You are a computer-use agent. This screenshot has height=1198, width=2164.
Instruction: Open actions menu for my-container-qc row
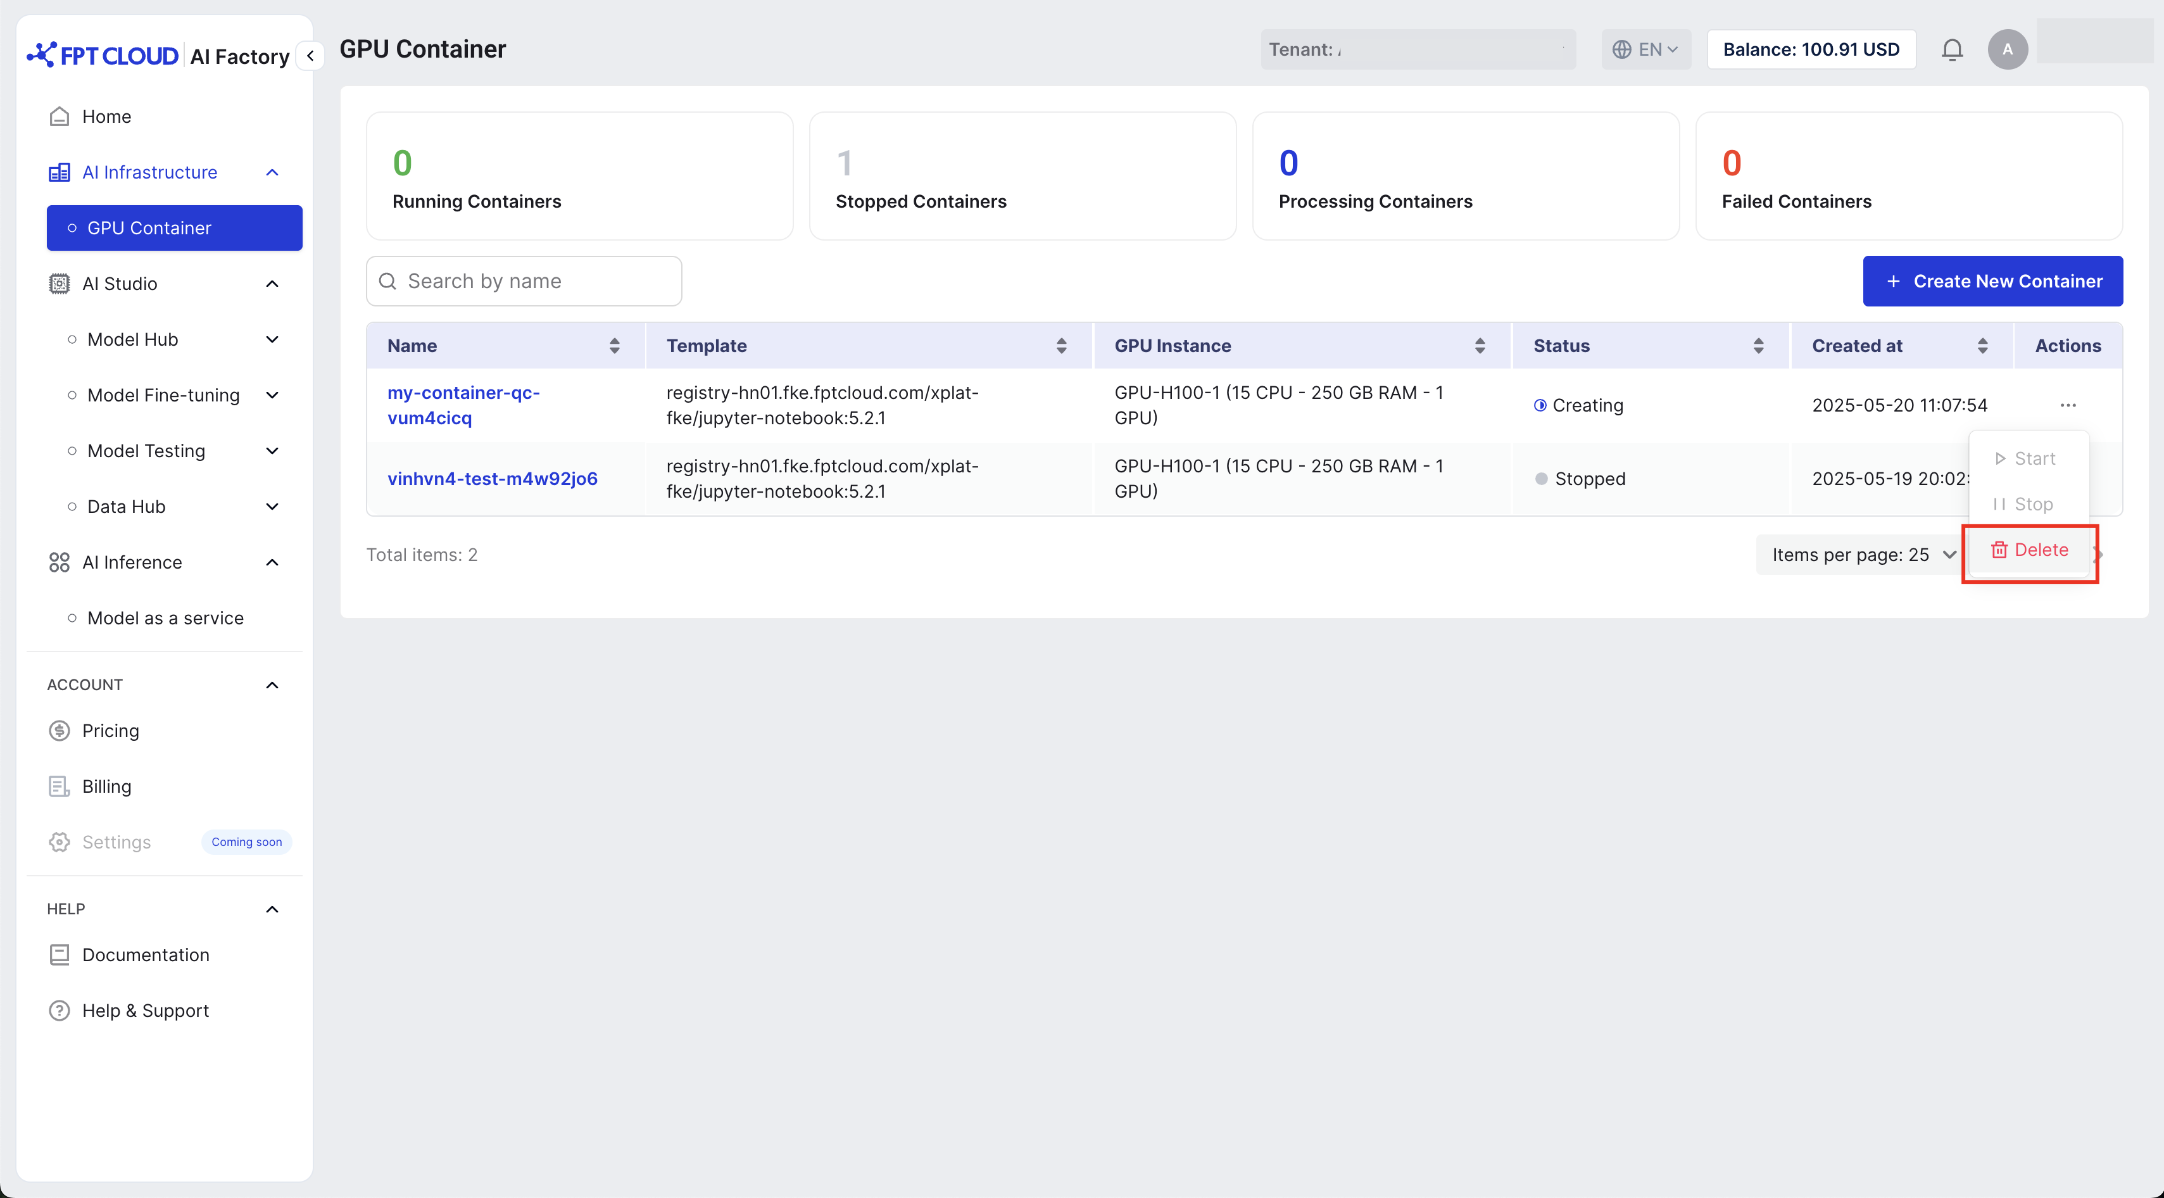point(2067,405)
